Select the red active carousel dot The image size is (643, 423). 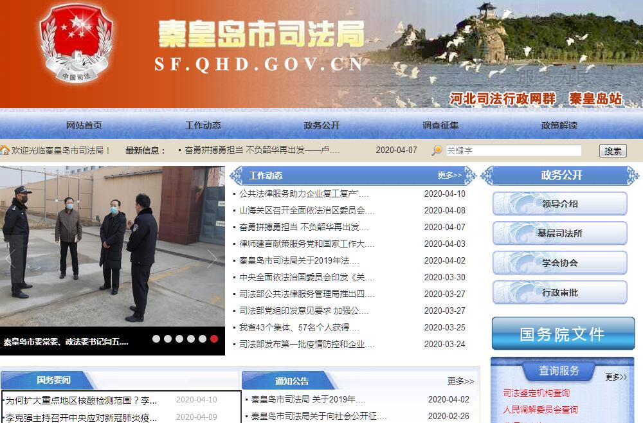tap(214, 339)
